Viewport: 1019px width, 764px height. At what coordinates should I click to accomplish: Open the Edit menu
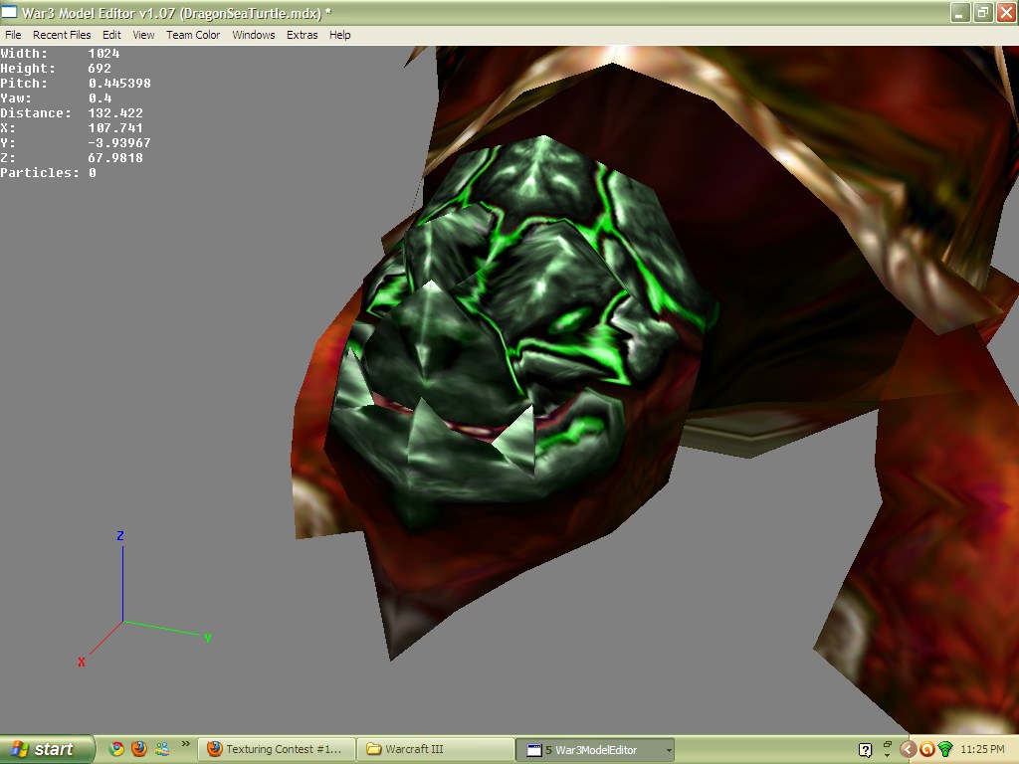(x=111, y=35)
